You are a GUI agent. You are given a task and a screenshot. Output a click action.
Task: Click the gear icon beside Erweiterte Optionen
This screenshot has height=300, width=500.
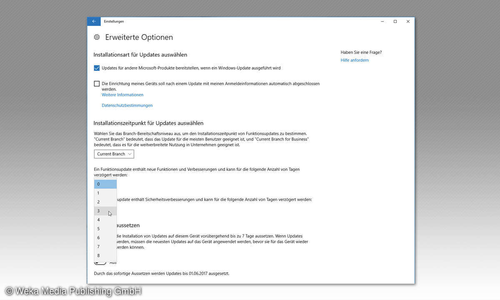click(x=97, y=37)
